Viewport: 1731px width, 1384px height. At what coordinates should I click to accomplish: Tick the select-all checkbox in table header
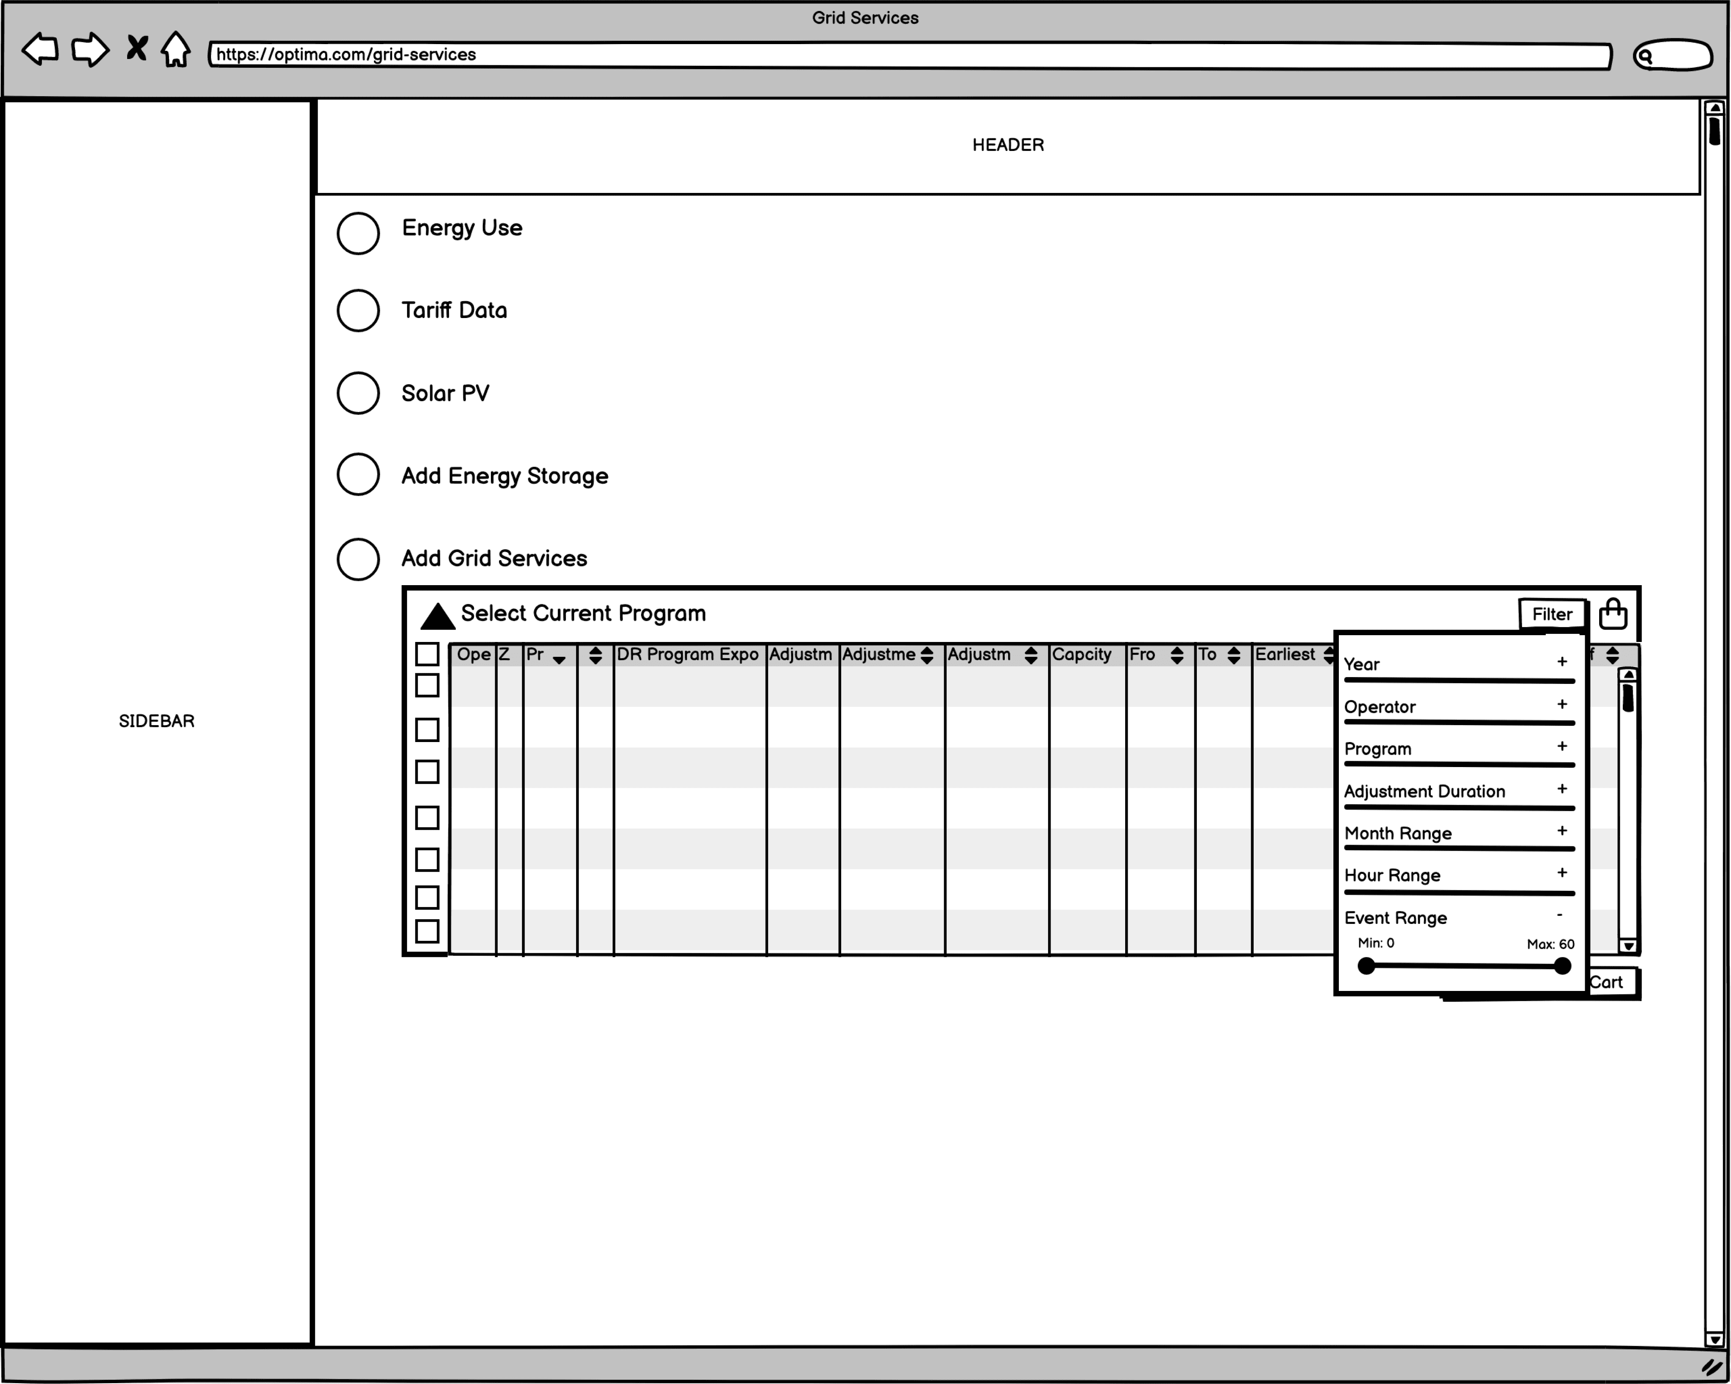click(x=427, y=654)
